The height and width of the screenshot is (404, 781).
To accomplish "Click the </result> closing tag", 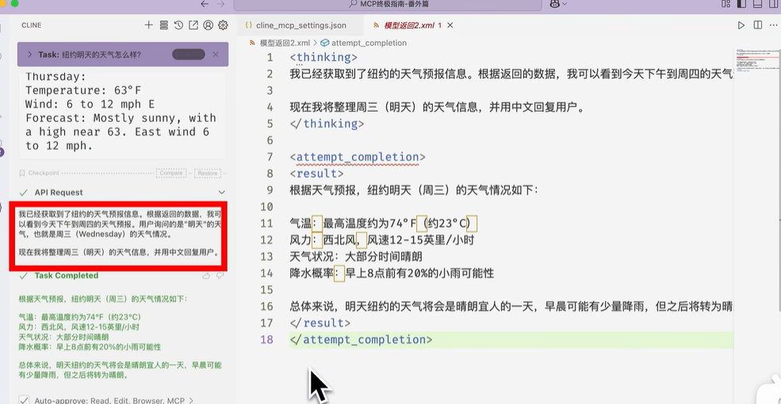I will 320,323.
